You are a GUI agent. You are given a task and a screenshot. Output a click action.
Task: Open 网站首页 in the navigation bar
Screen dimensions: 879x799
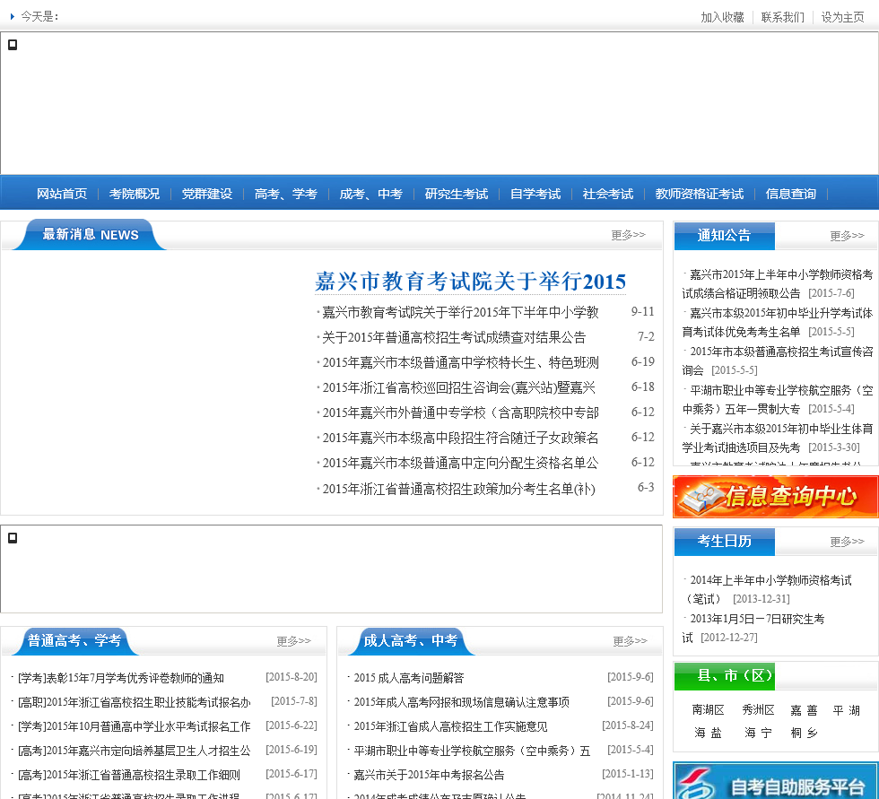[62, 194]
